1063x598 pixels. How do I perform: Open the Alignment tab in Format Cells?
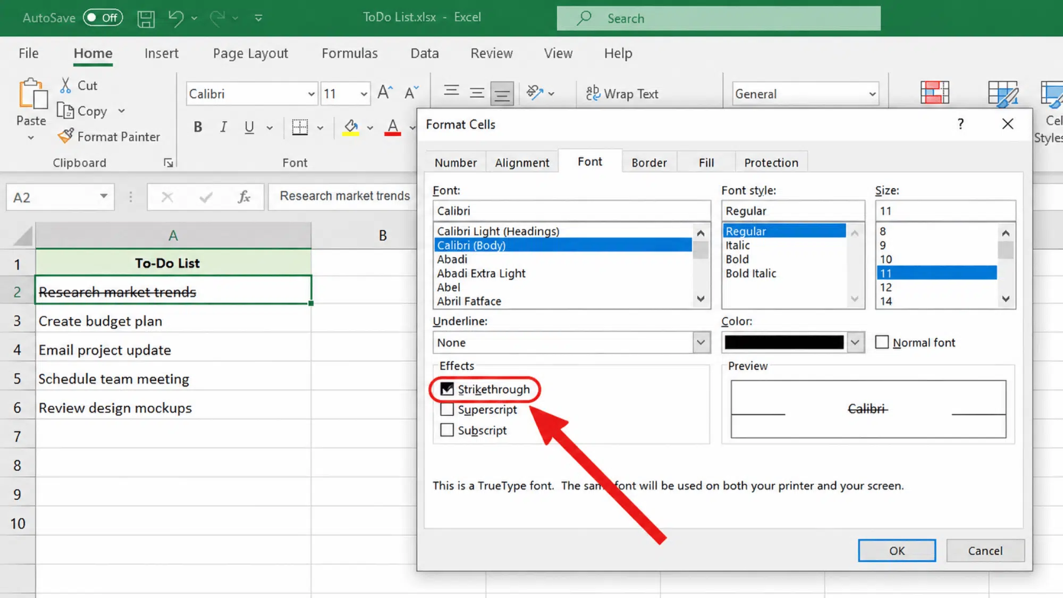522,163
